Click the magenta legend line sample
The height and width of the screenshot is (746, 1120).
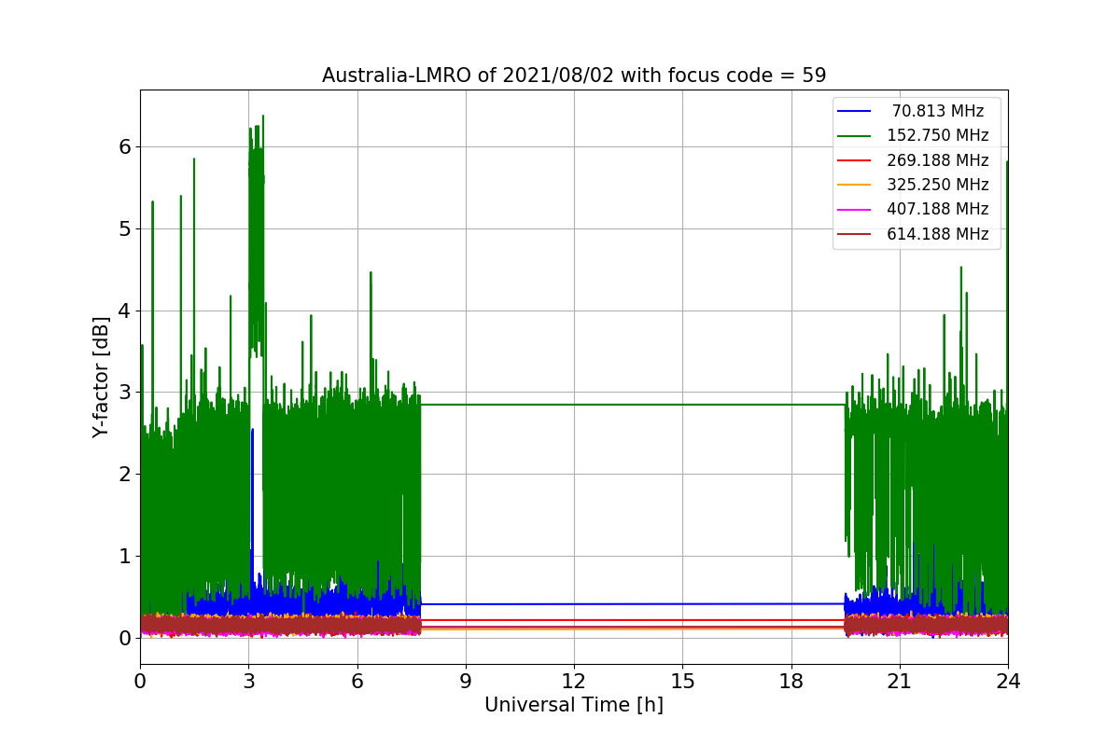(855, 210)
